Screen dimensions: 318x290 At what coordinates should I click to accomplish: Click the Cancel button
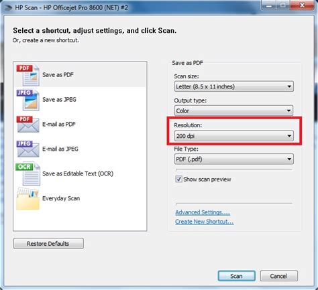pos(278,276)
